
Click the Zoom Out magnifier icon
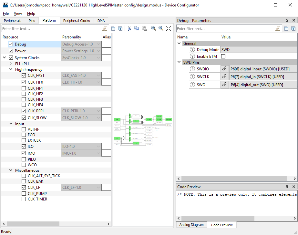161,28
